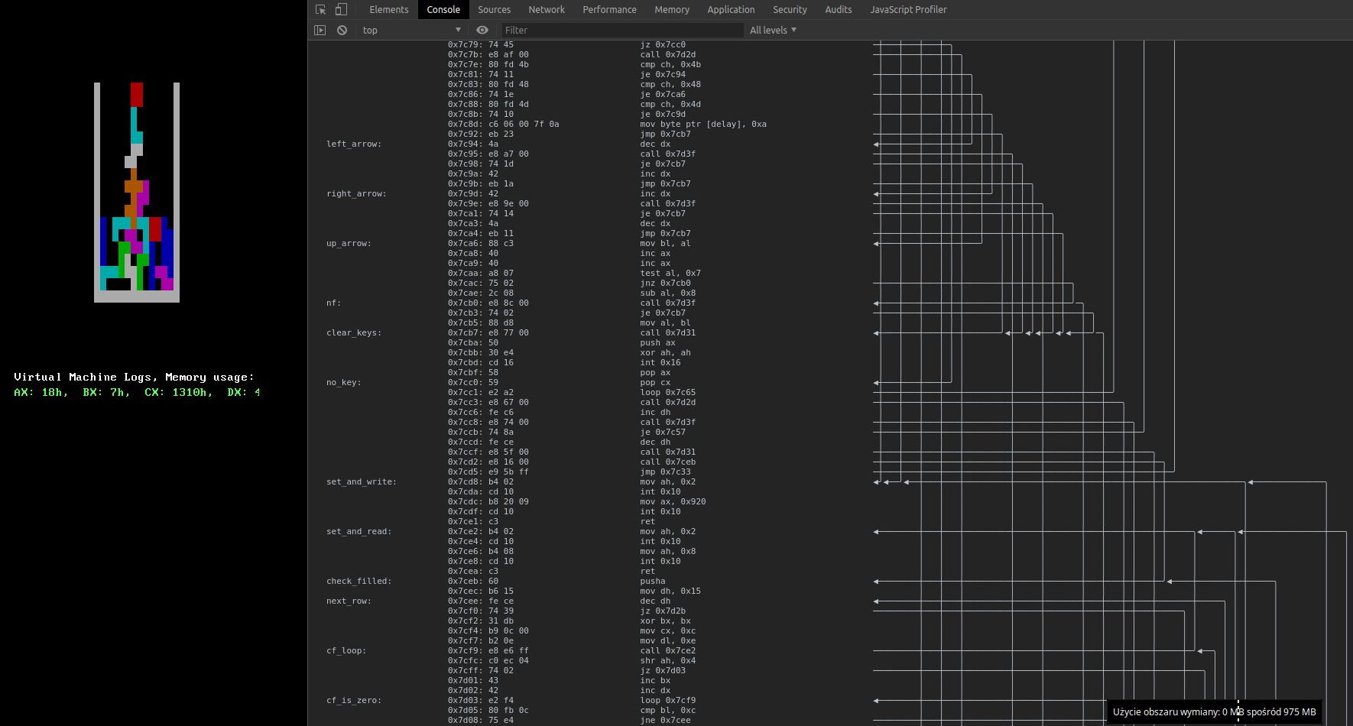Click the 'pusha' instruction text
The width and height of the screenshot is (1353, 726).
[x=653, y=582]
